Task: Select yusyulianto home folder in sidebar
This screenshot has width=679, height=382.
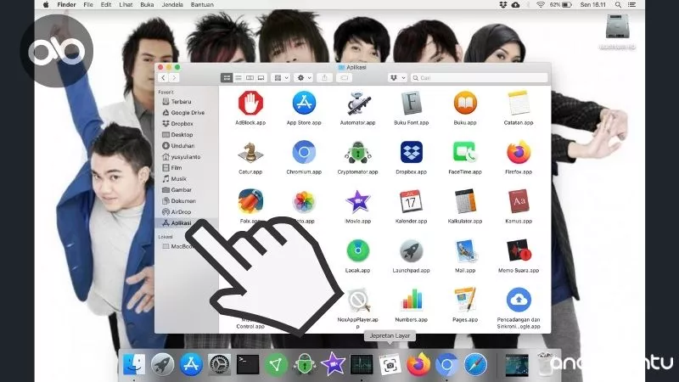Action: click(185, 157)
